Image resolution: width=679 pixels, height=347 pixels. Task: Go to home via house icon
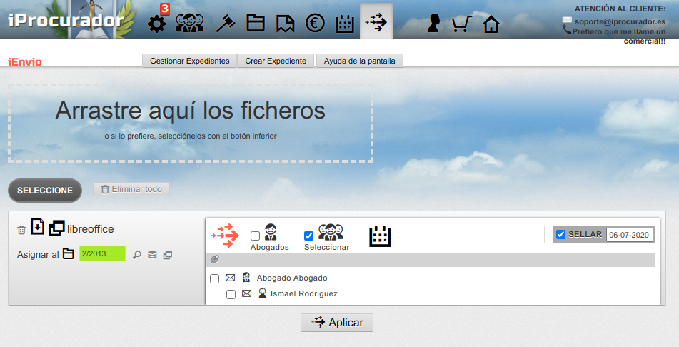coord(491,24)
